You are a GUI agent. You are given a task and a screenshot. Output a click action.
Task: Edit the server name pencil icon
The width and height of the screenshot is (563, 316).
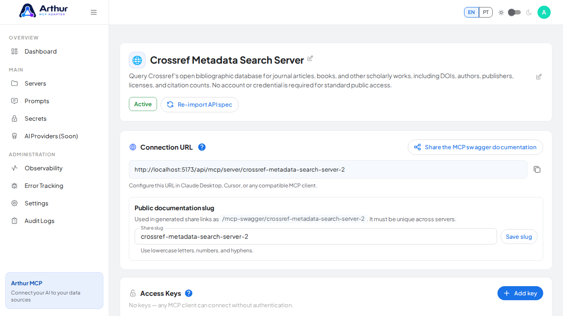310,58
